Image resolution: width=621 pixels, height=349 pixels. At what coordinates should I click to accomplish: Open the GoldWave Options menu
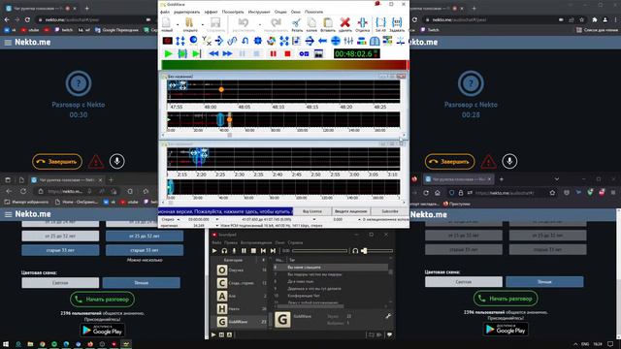(x=280, y=12)
